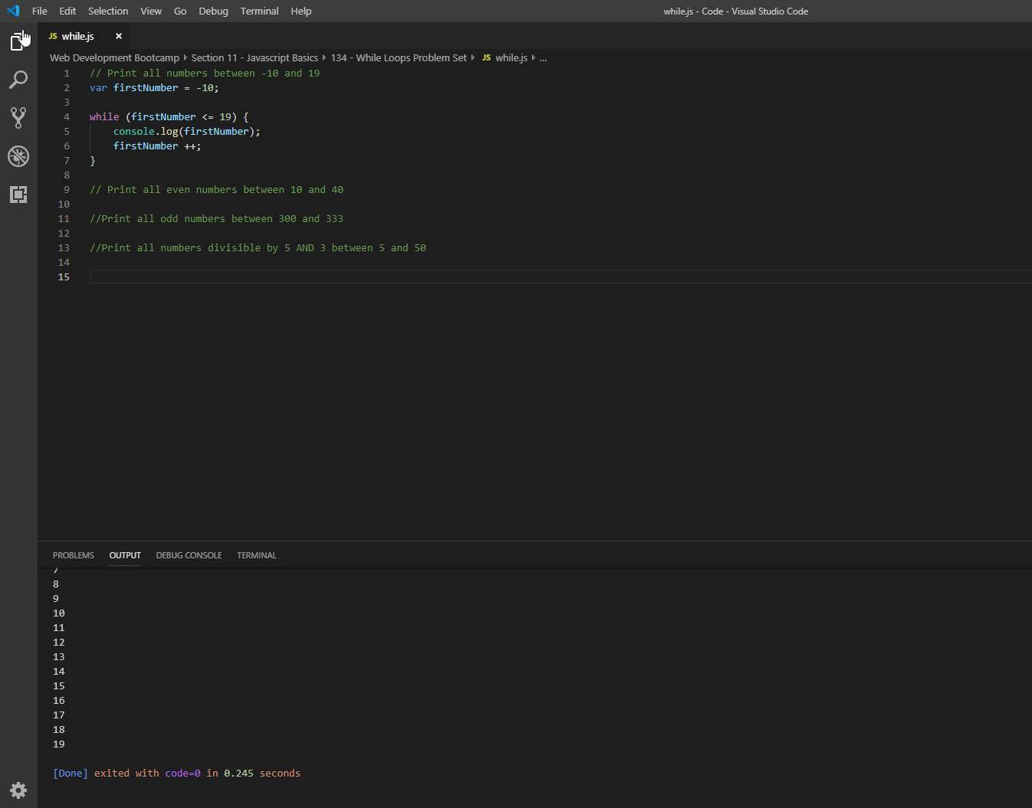
Task: Open the Manage gear icon
Action: click(x=18, y=790)
